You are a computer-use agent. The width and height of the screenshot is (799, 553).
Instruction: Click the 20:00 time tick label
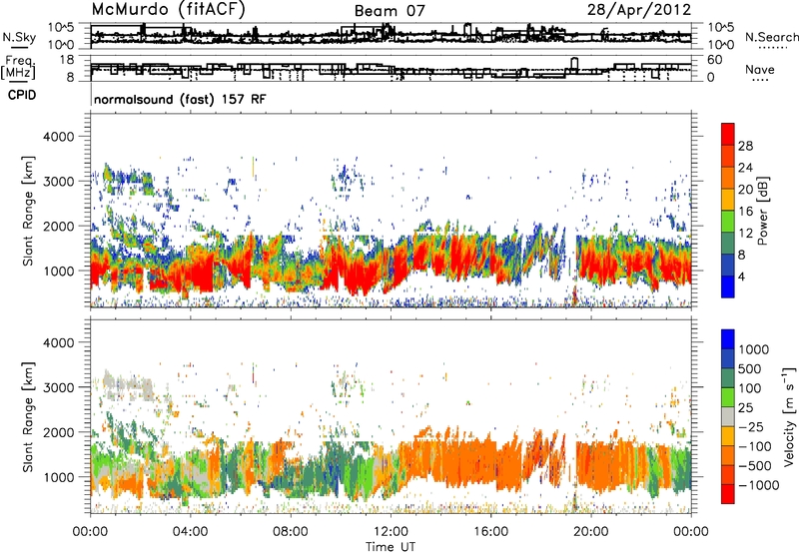coord(591,532)
